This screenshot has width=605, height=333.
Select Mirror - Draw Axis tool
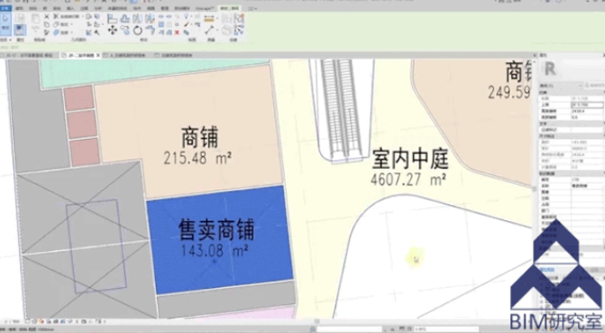[150, 18]
